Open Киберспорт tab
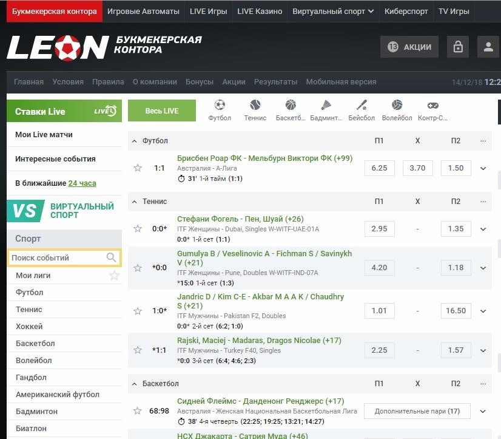The width and height of the screenshot is (501, 439). pos(406,11)
